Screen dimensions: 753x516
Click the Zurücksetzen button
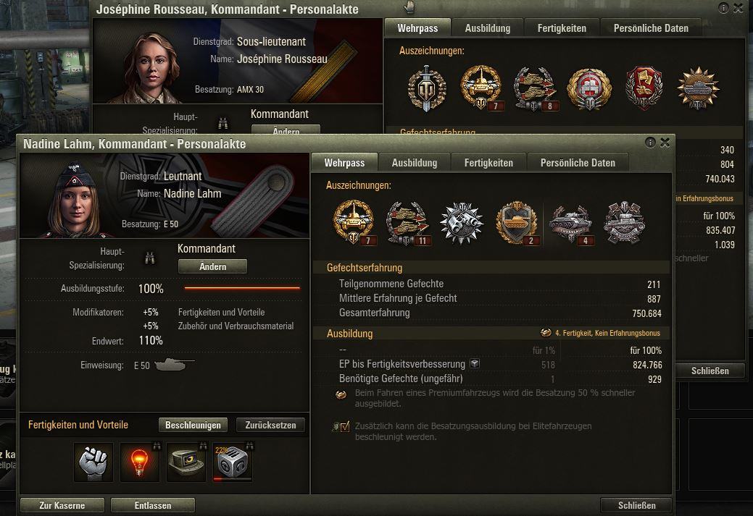point(270,425)
